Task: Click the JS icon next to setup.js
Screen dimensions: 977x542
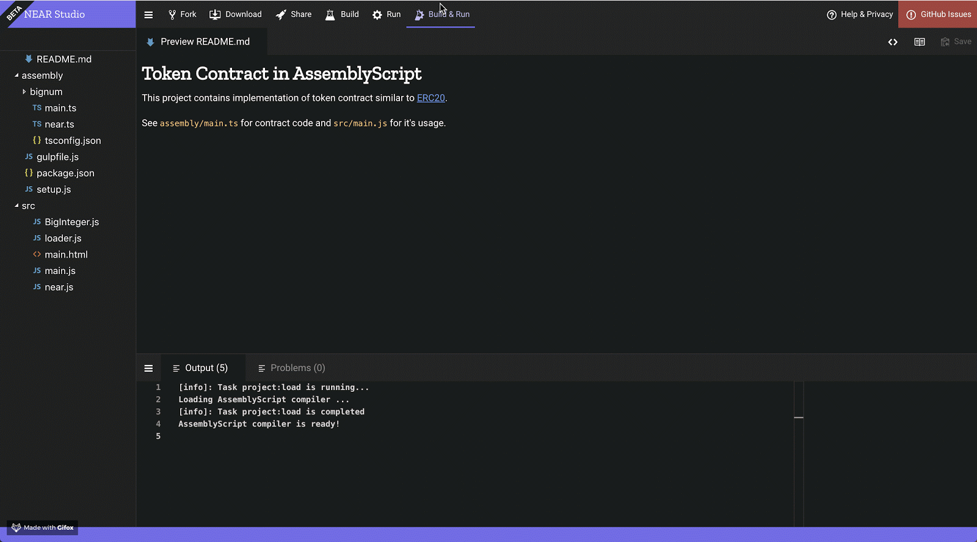Action: (29, 189)
